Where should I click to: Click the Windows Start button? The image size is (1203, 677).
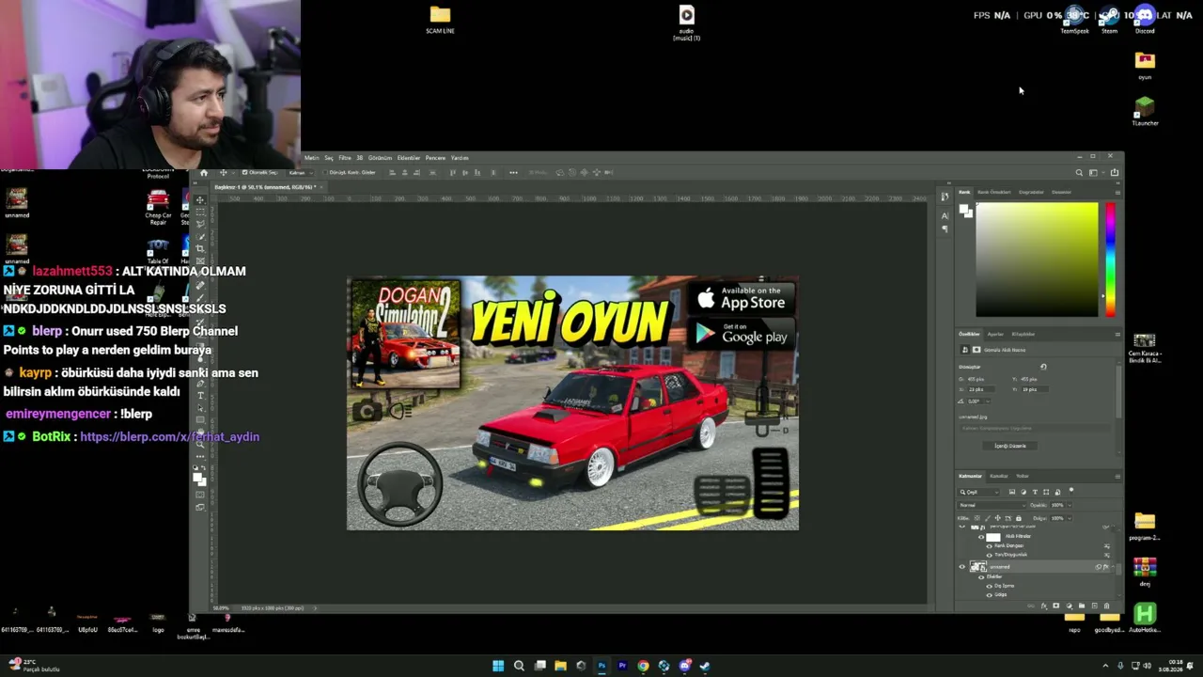(x=498, y=666)
